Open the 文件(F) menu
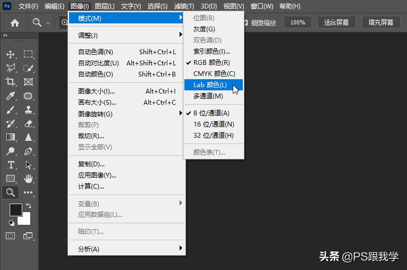 click(28, 6)
